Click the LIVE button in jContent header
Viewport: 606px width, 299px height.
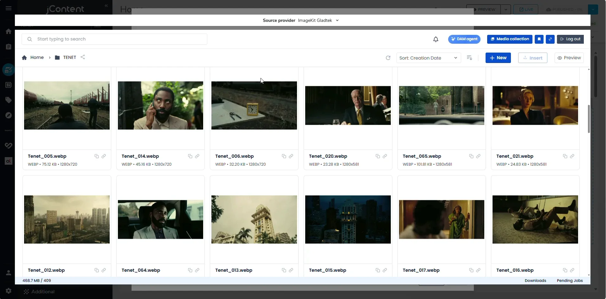click(526, 10)
